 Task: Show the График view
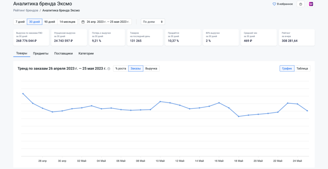[287, 69]
